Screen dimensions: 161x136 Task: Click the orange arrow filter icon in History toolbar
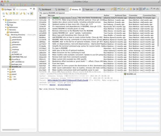[x=137, y=9]
